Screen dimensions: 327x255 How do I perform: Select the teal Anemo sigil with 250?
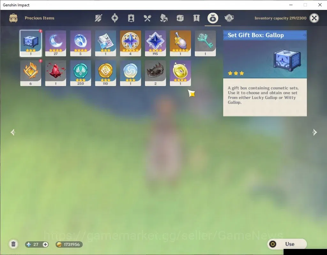click(80, 73)
